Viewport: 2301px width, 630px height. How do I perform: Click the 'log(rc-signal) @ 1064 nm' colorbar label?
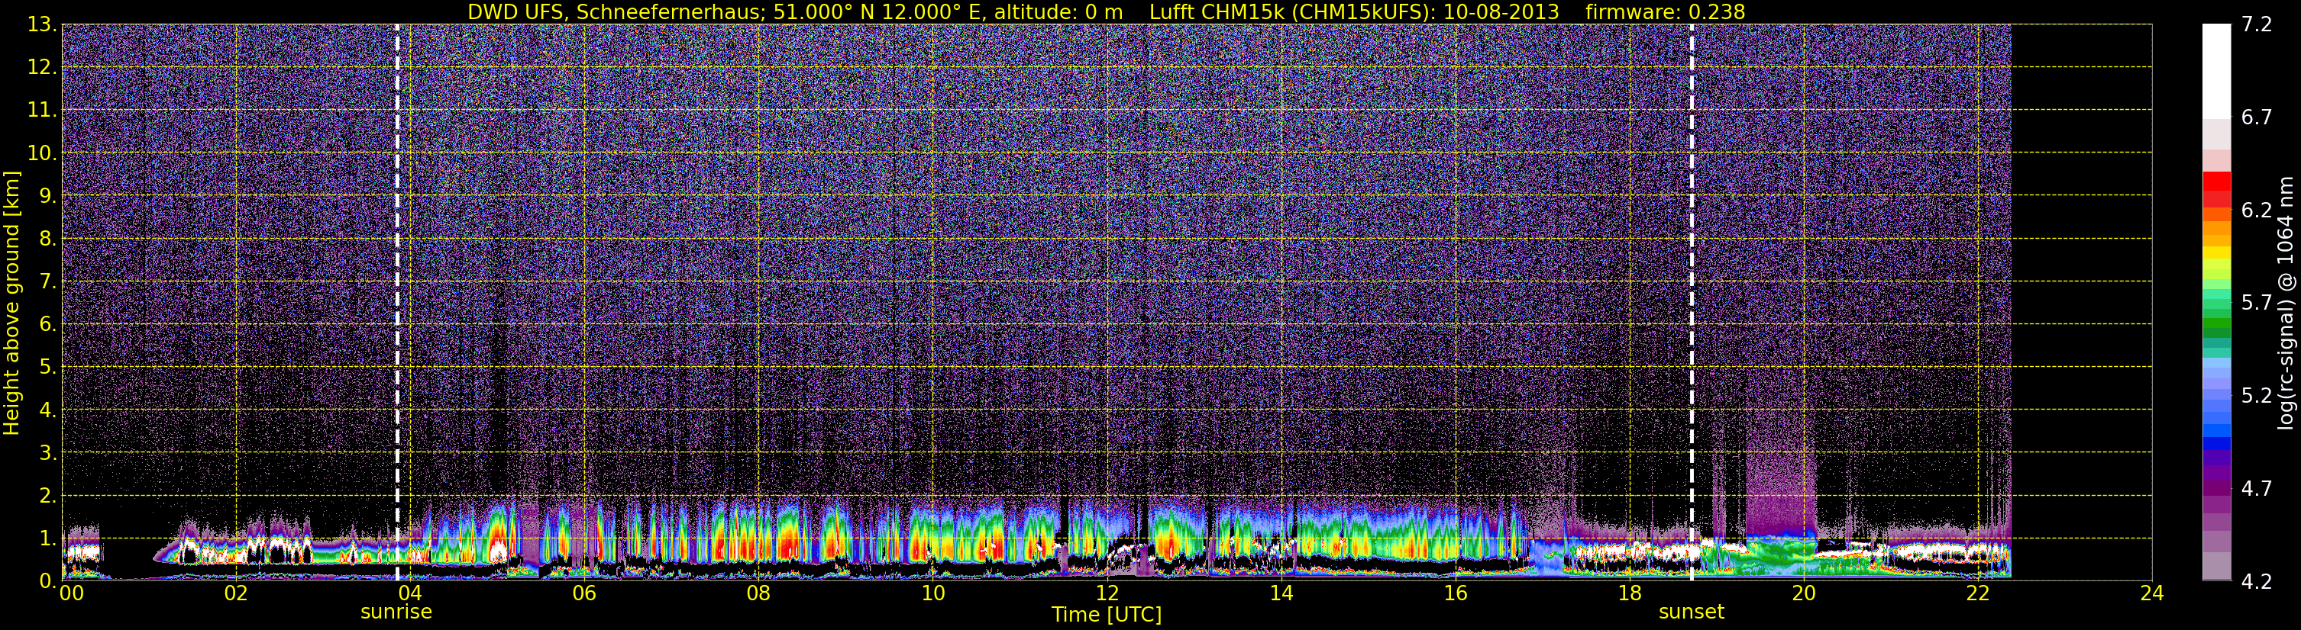coord(2286,304)
